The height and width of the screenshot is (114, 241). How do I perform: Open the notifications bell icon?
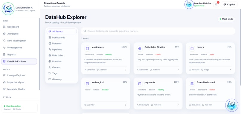pyautogui.click(x=216, y=4)
